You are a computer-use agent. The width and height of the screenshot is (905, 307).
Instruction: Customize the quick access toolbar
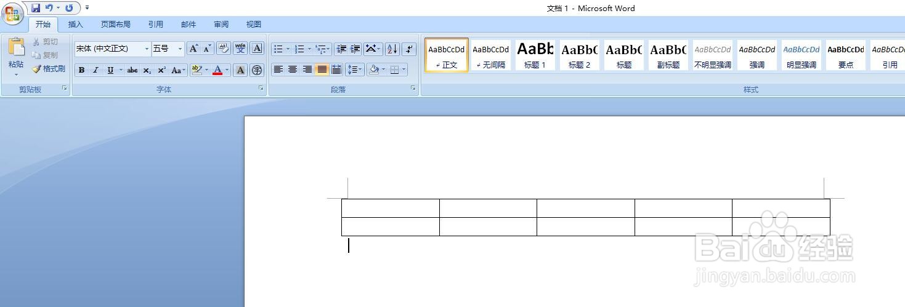click(87, 8)
